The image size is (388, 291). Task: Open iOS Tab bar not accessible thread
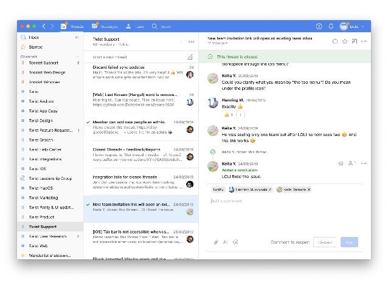pos(141,237)
